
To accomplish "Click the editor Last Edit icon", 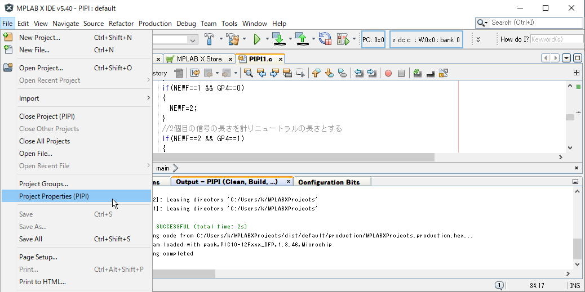I will click(x=195, y=73).
